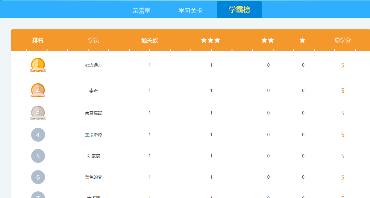Click the gray rank 6 circle badge

[x=38, y=177]
